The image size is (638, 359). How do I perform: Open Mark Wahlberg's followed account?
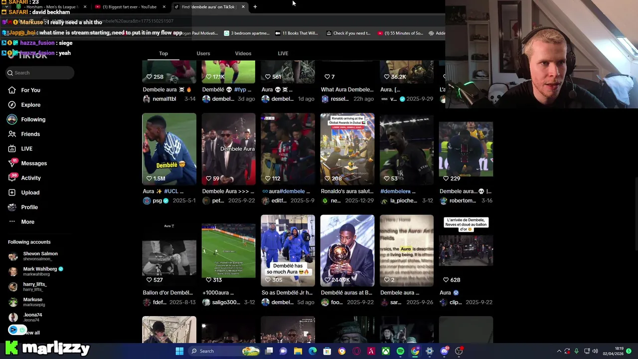tap(36, 271)
